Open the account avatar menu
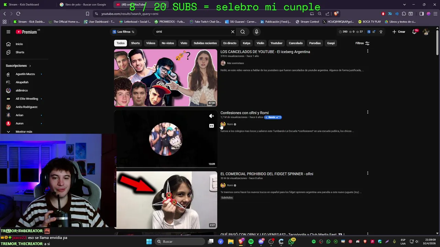 pos(426,32)
